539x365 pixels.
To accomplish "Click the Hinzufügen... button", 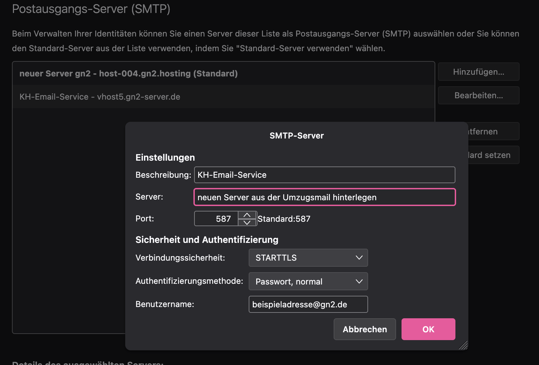I will pyautogui.click(x=479, y=72).
